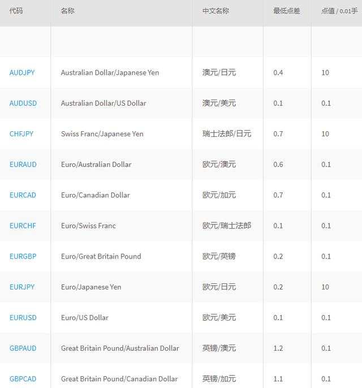Click the 代码 column header
The width and height of the screenshot is (362, 388).
(16, 11)
